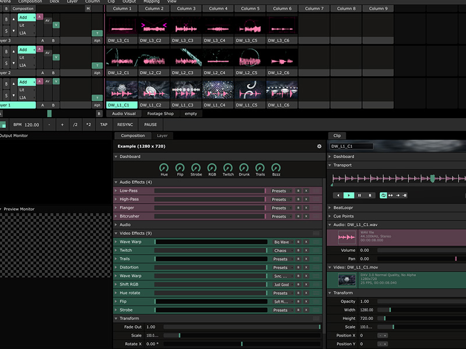Enable loop playback mode icon
466x349 pixels.
383,195
